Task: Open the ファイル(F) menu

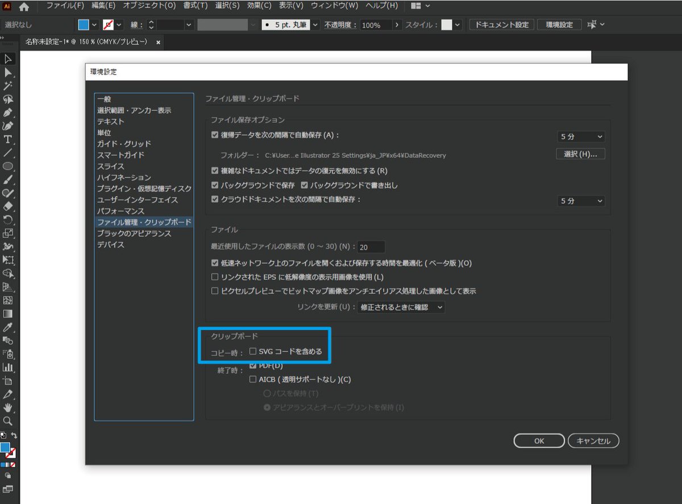Action: [x=65, y=6]
